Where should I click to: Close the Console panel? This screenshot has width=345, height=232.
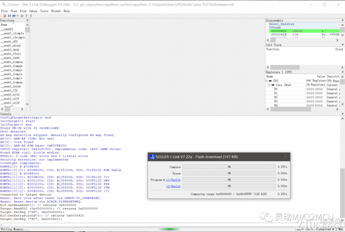(343, 114)
